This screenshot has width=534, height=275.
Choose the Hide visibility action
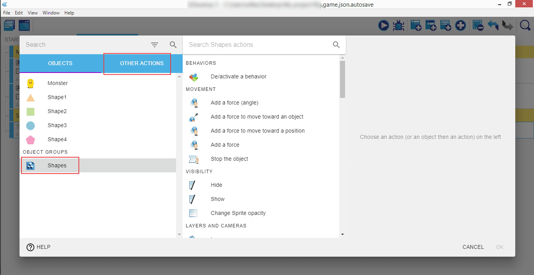pos(216,185)
